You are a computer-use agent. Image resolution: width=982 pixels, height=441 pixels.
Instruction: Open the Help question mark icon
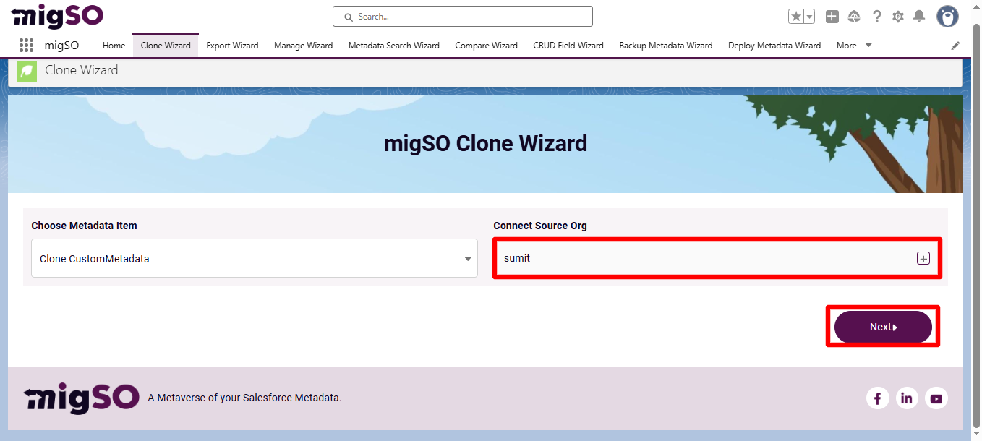[876, 16]
